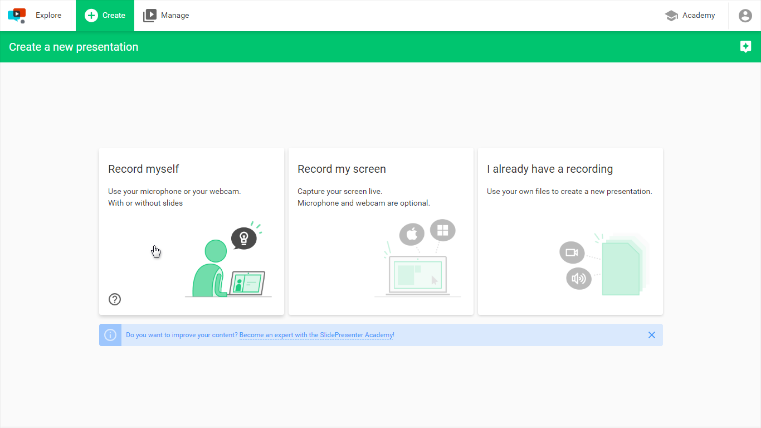Click 'Do you want to improve your content?' text
Viewport: 761px width, 428px height.
[x=182, y=335]
